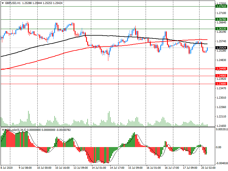Select the green 1.26330 level tag

point(221,29)
